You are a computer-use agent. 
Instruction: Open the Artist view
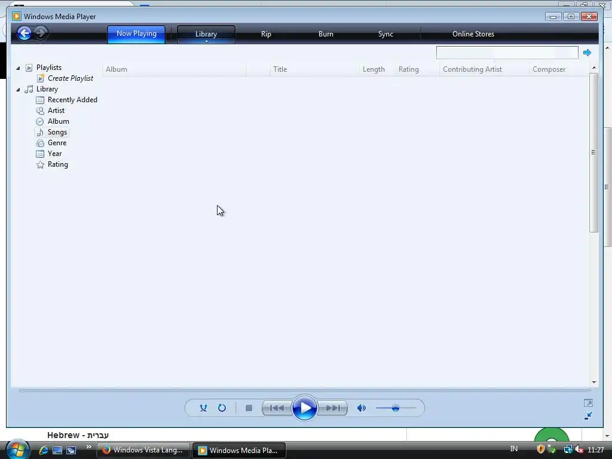(56, 111)
